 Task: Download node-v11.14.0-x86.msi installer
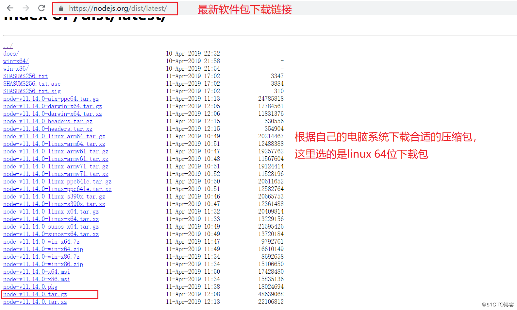point(37,279)
